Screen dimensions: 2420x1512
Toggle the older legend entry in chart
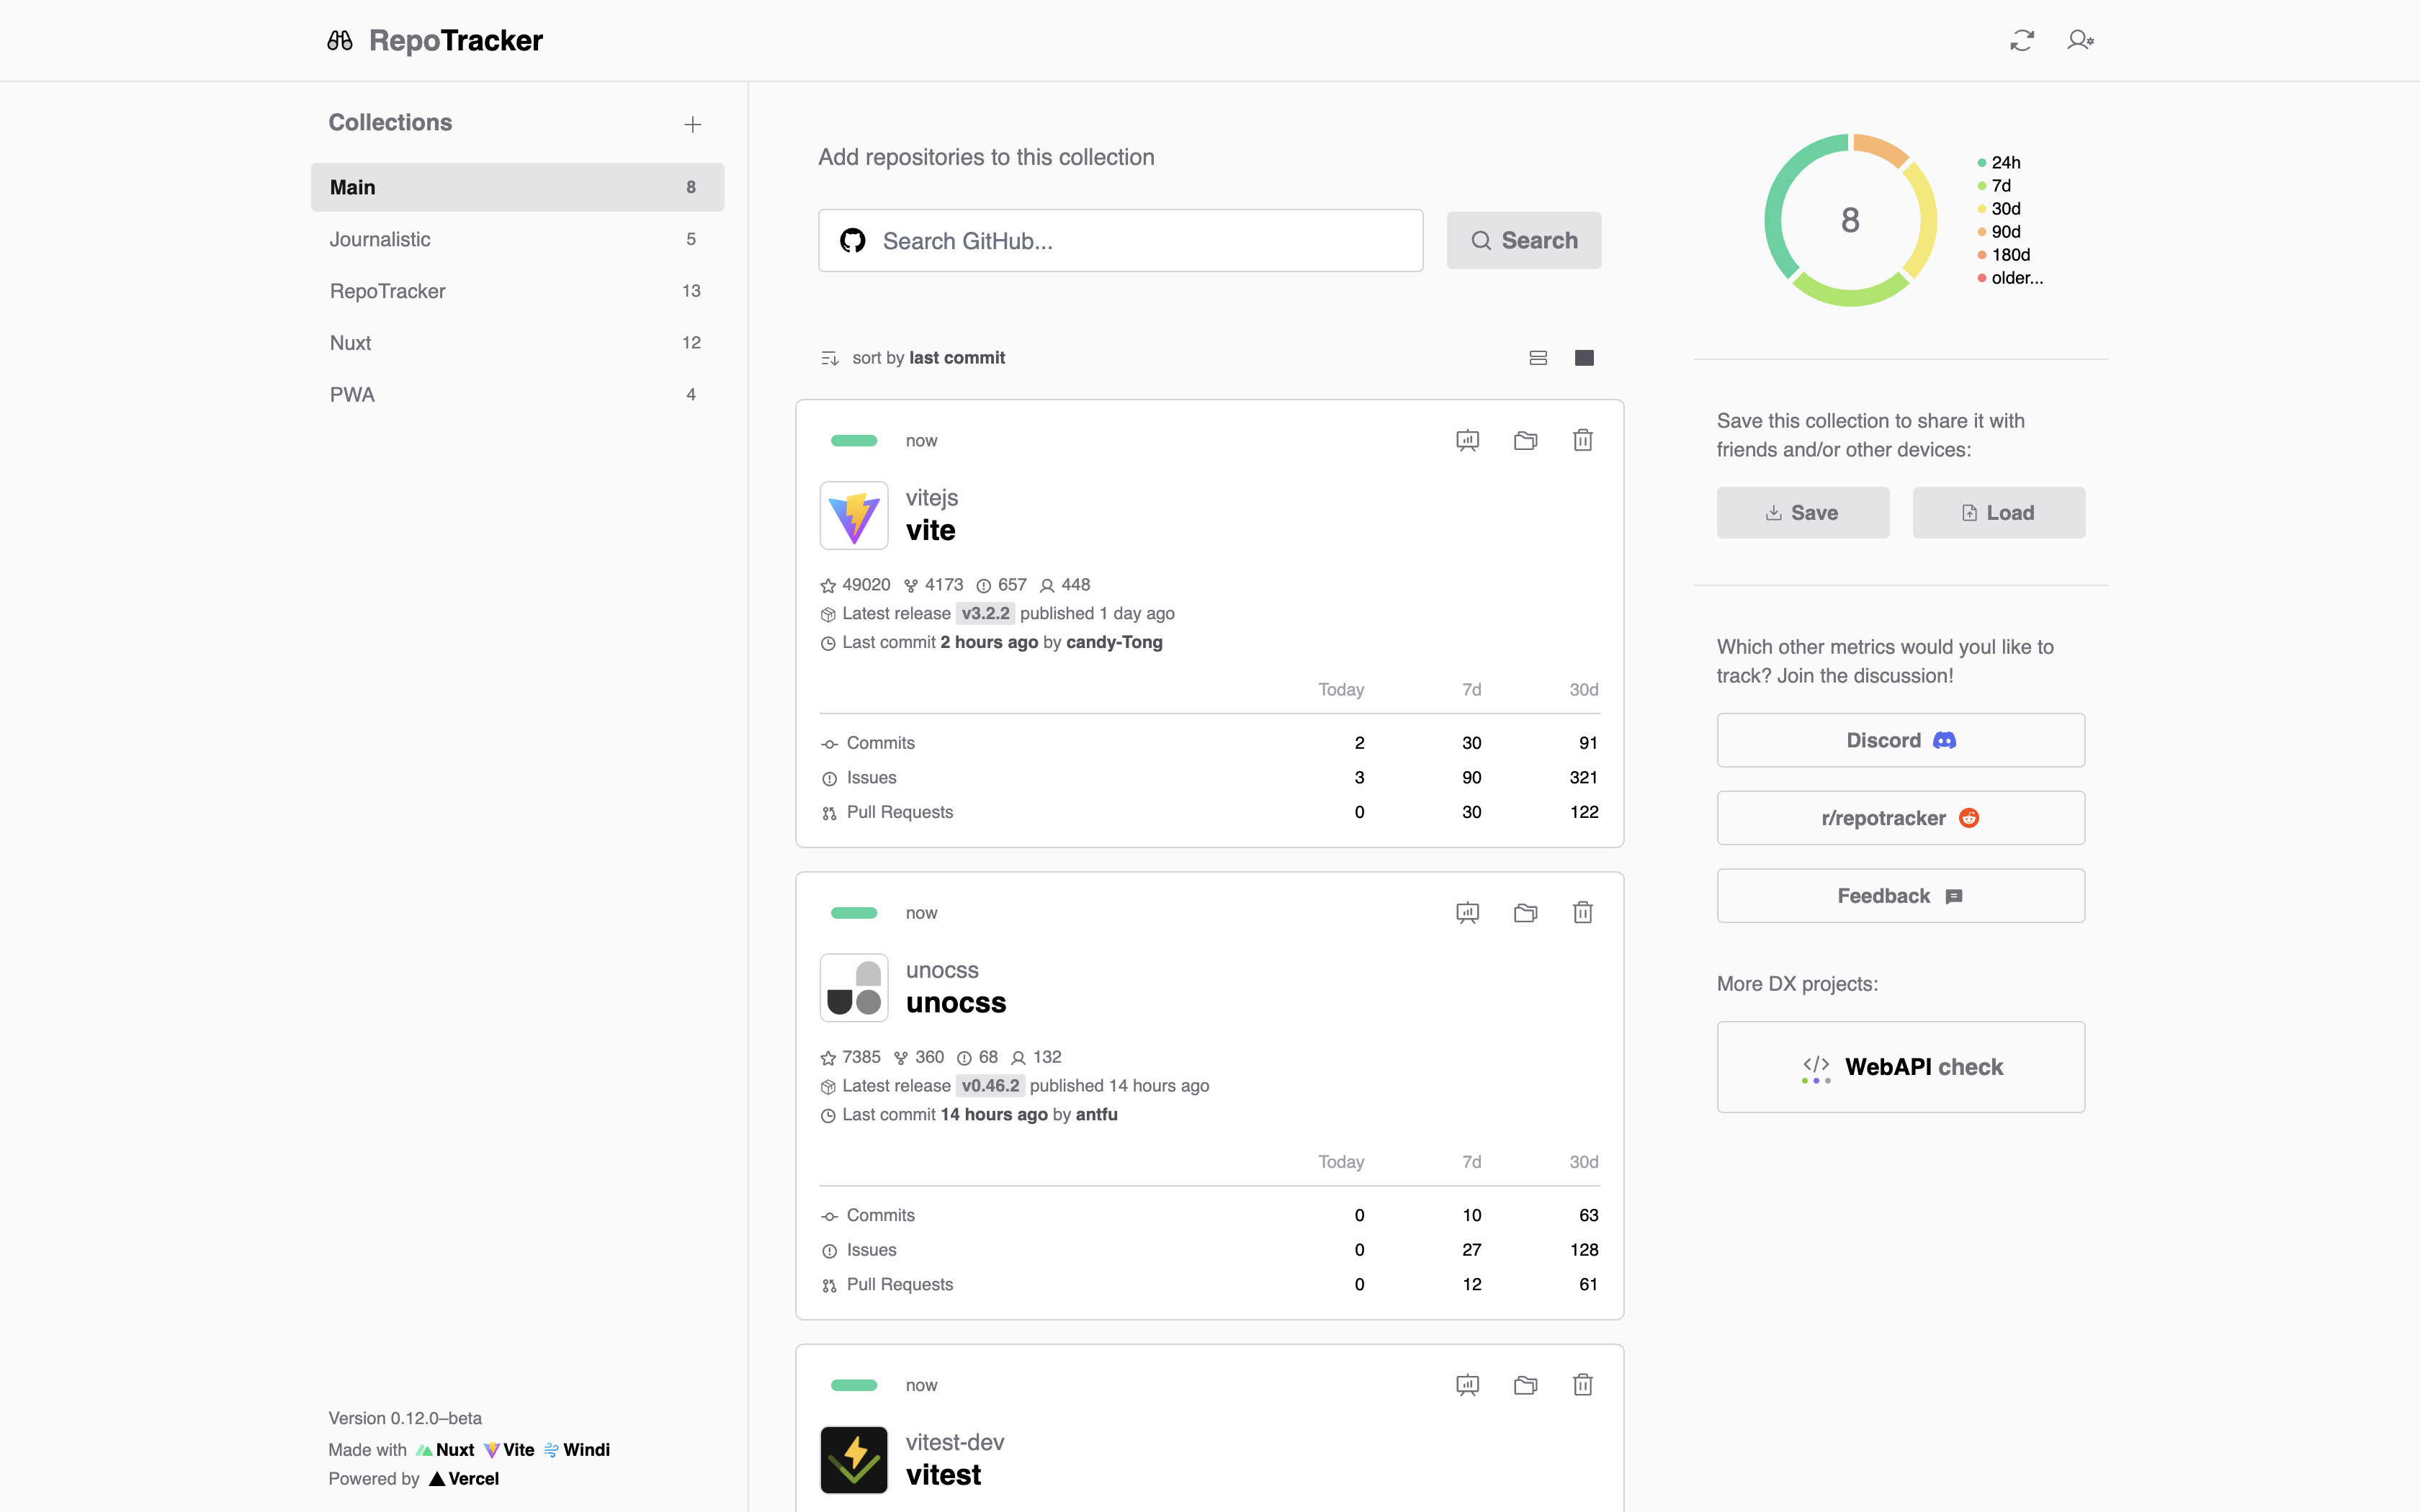2011,278
